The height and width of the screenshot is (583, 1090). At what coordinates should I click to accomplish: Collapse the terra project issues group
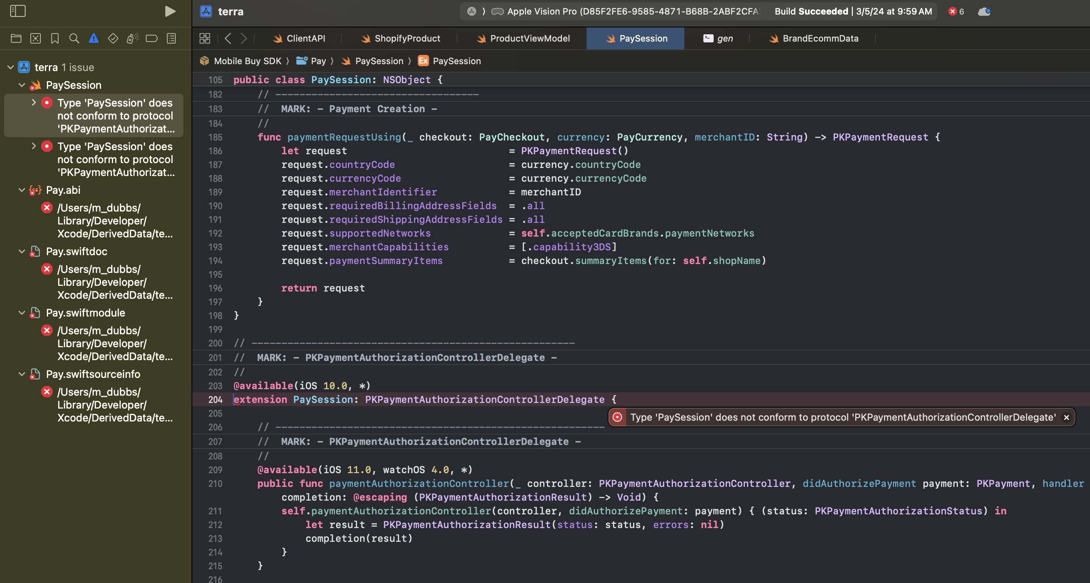pos(11,67)
